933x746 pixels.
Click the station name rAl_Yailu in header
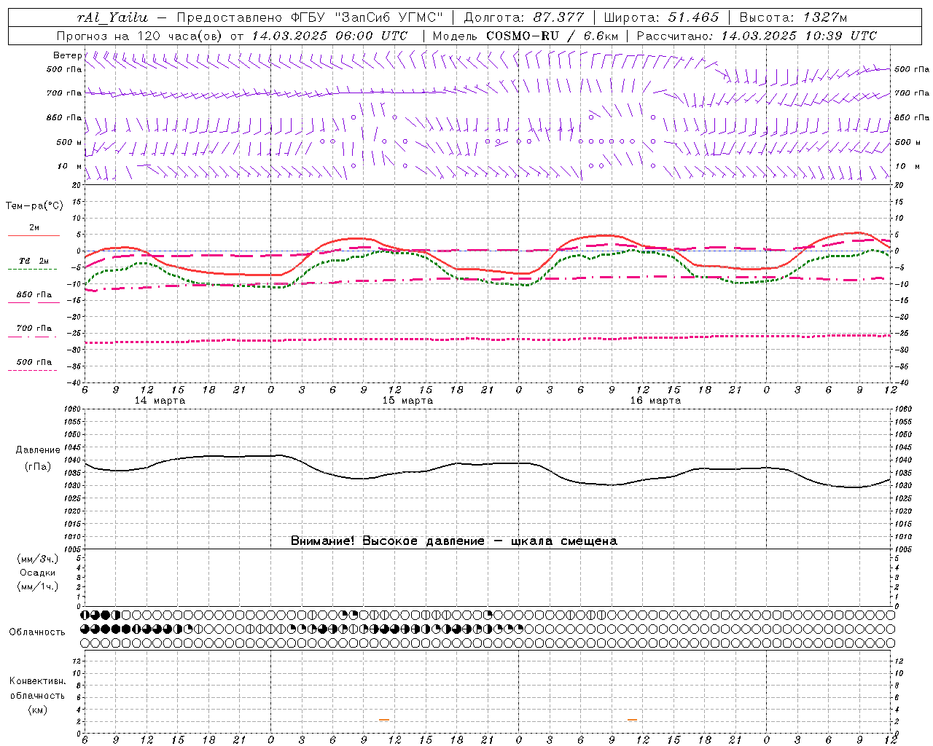click(112, 17)
